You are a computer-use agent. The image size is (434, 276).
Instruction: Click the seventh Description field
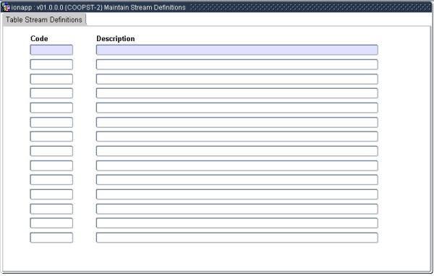(237, 137)
